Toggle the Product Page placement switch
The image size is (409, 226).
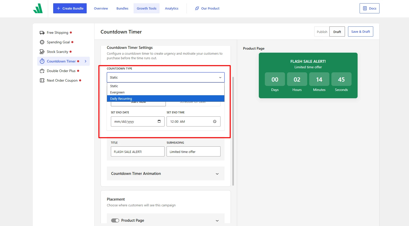coord(115,220)
